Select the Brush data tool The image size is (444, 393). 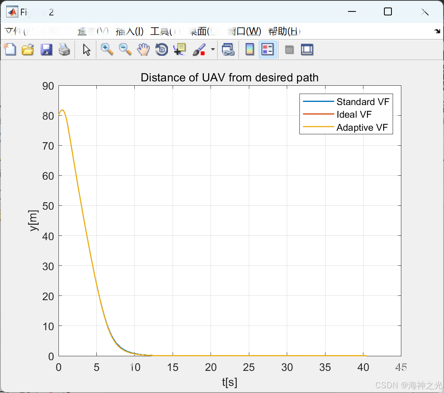point(199,49)
